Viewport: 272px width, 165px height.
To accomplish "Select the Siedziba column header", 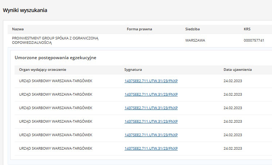I will (x=192, y=29).
